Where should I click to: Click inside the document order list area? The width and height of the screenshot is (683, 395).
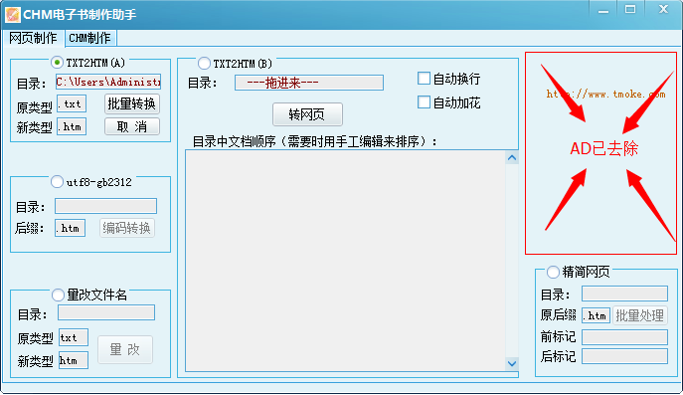pyautogui.click(x=346, y=261)
